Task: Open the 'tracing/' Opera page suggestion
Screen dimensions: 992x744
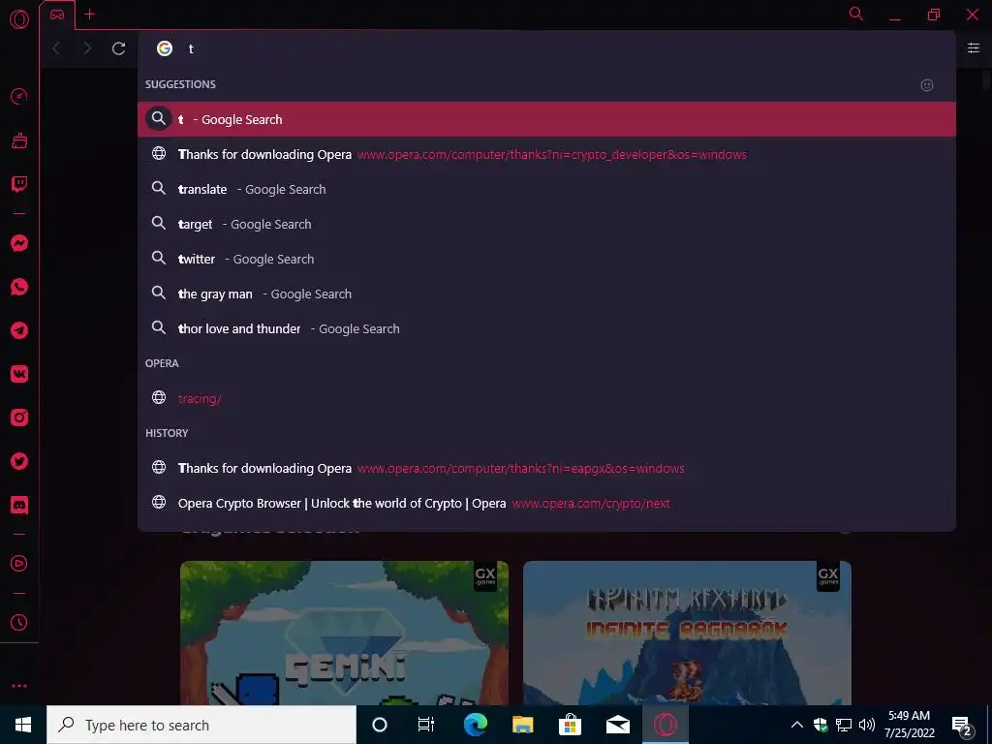Action: [546, 398]
